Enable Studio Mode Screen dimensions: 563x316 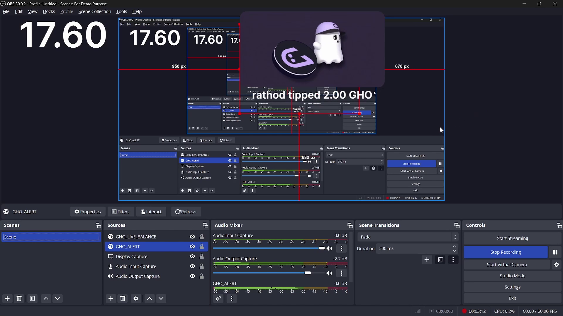tap(512, 276)
